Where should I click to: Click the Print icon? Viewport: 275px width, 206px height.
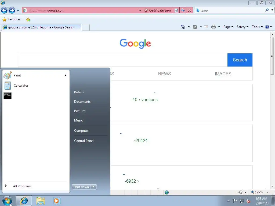(x=214, y=27)
